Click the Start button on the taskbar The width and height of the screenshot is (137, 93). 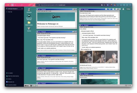click(x=27, y=86)
